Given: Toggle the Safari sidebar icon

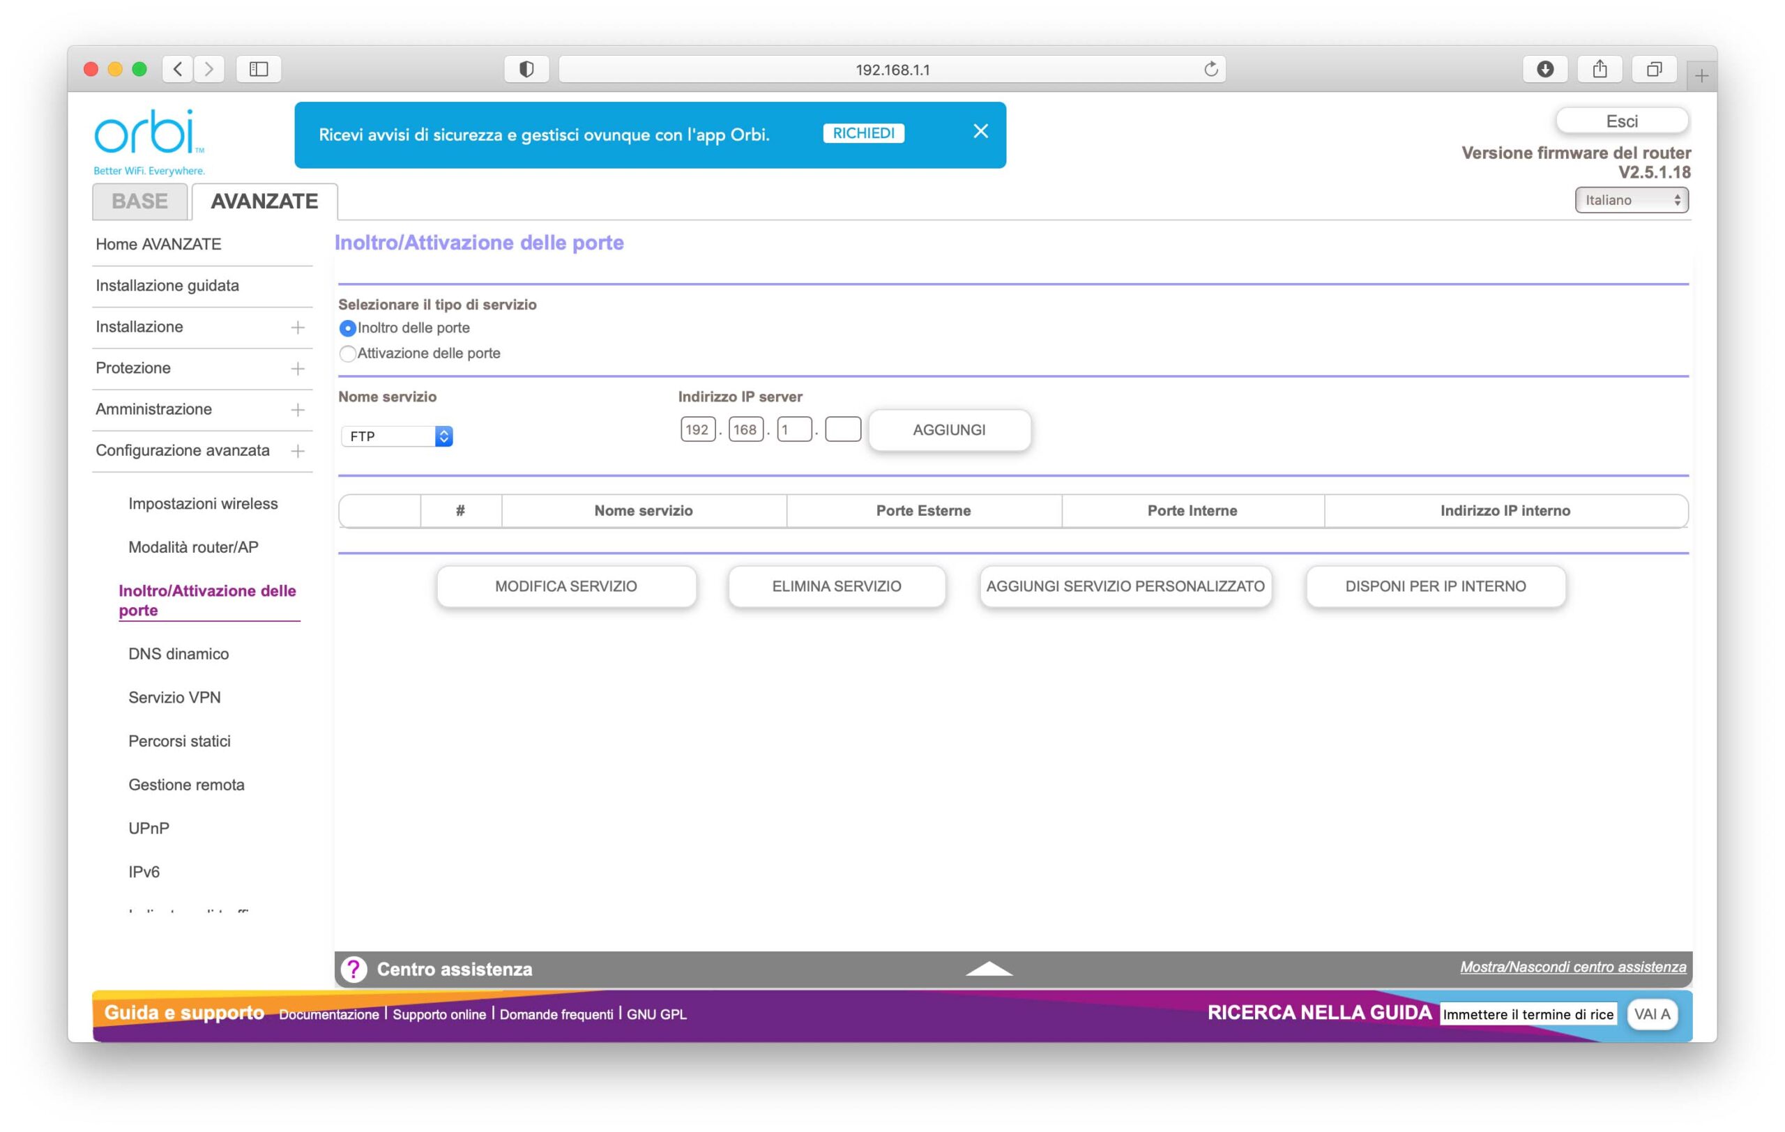Looking at the screenshot, I should (x=258, y=70).
